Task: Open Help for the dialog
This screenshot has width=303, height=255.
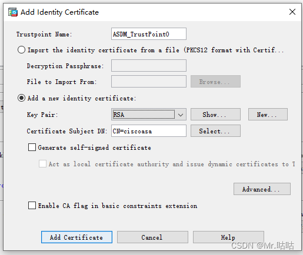Action: [228, 237]
